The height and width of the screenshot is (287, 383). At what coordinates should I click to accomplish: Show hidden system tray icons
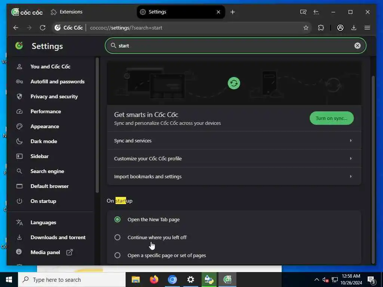[x=316, y=280]
